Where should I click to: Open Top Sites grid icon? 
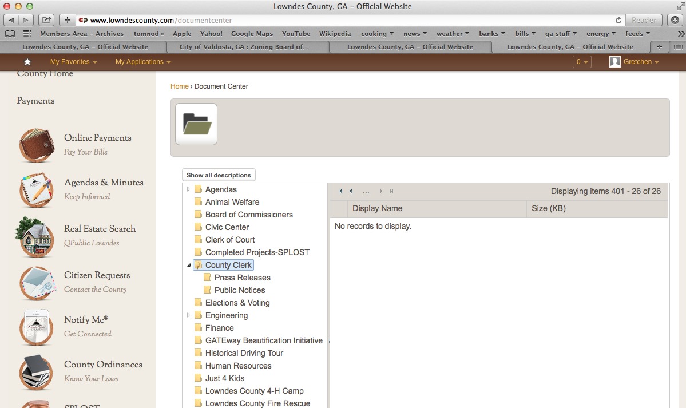tap(27, 34)
